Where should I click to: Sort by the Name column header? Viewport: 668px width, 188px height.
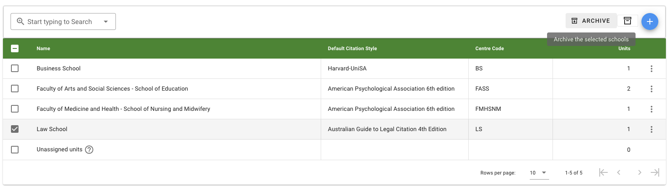(43, 48)
